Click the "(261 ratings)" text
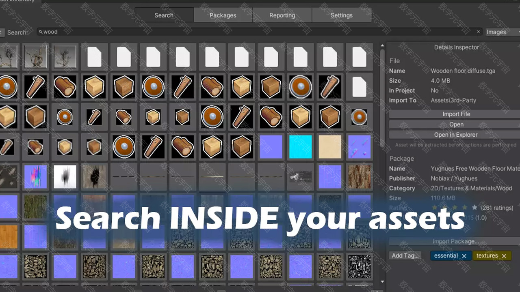Image resolution: width=520 pixels, height=292 pixels. pyautogui.click(x=497, y=208)
